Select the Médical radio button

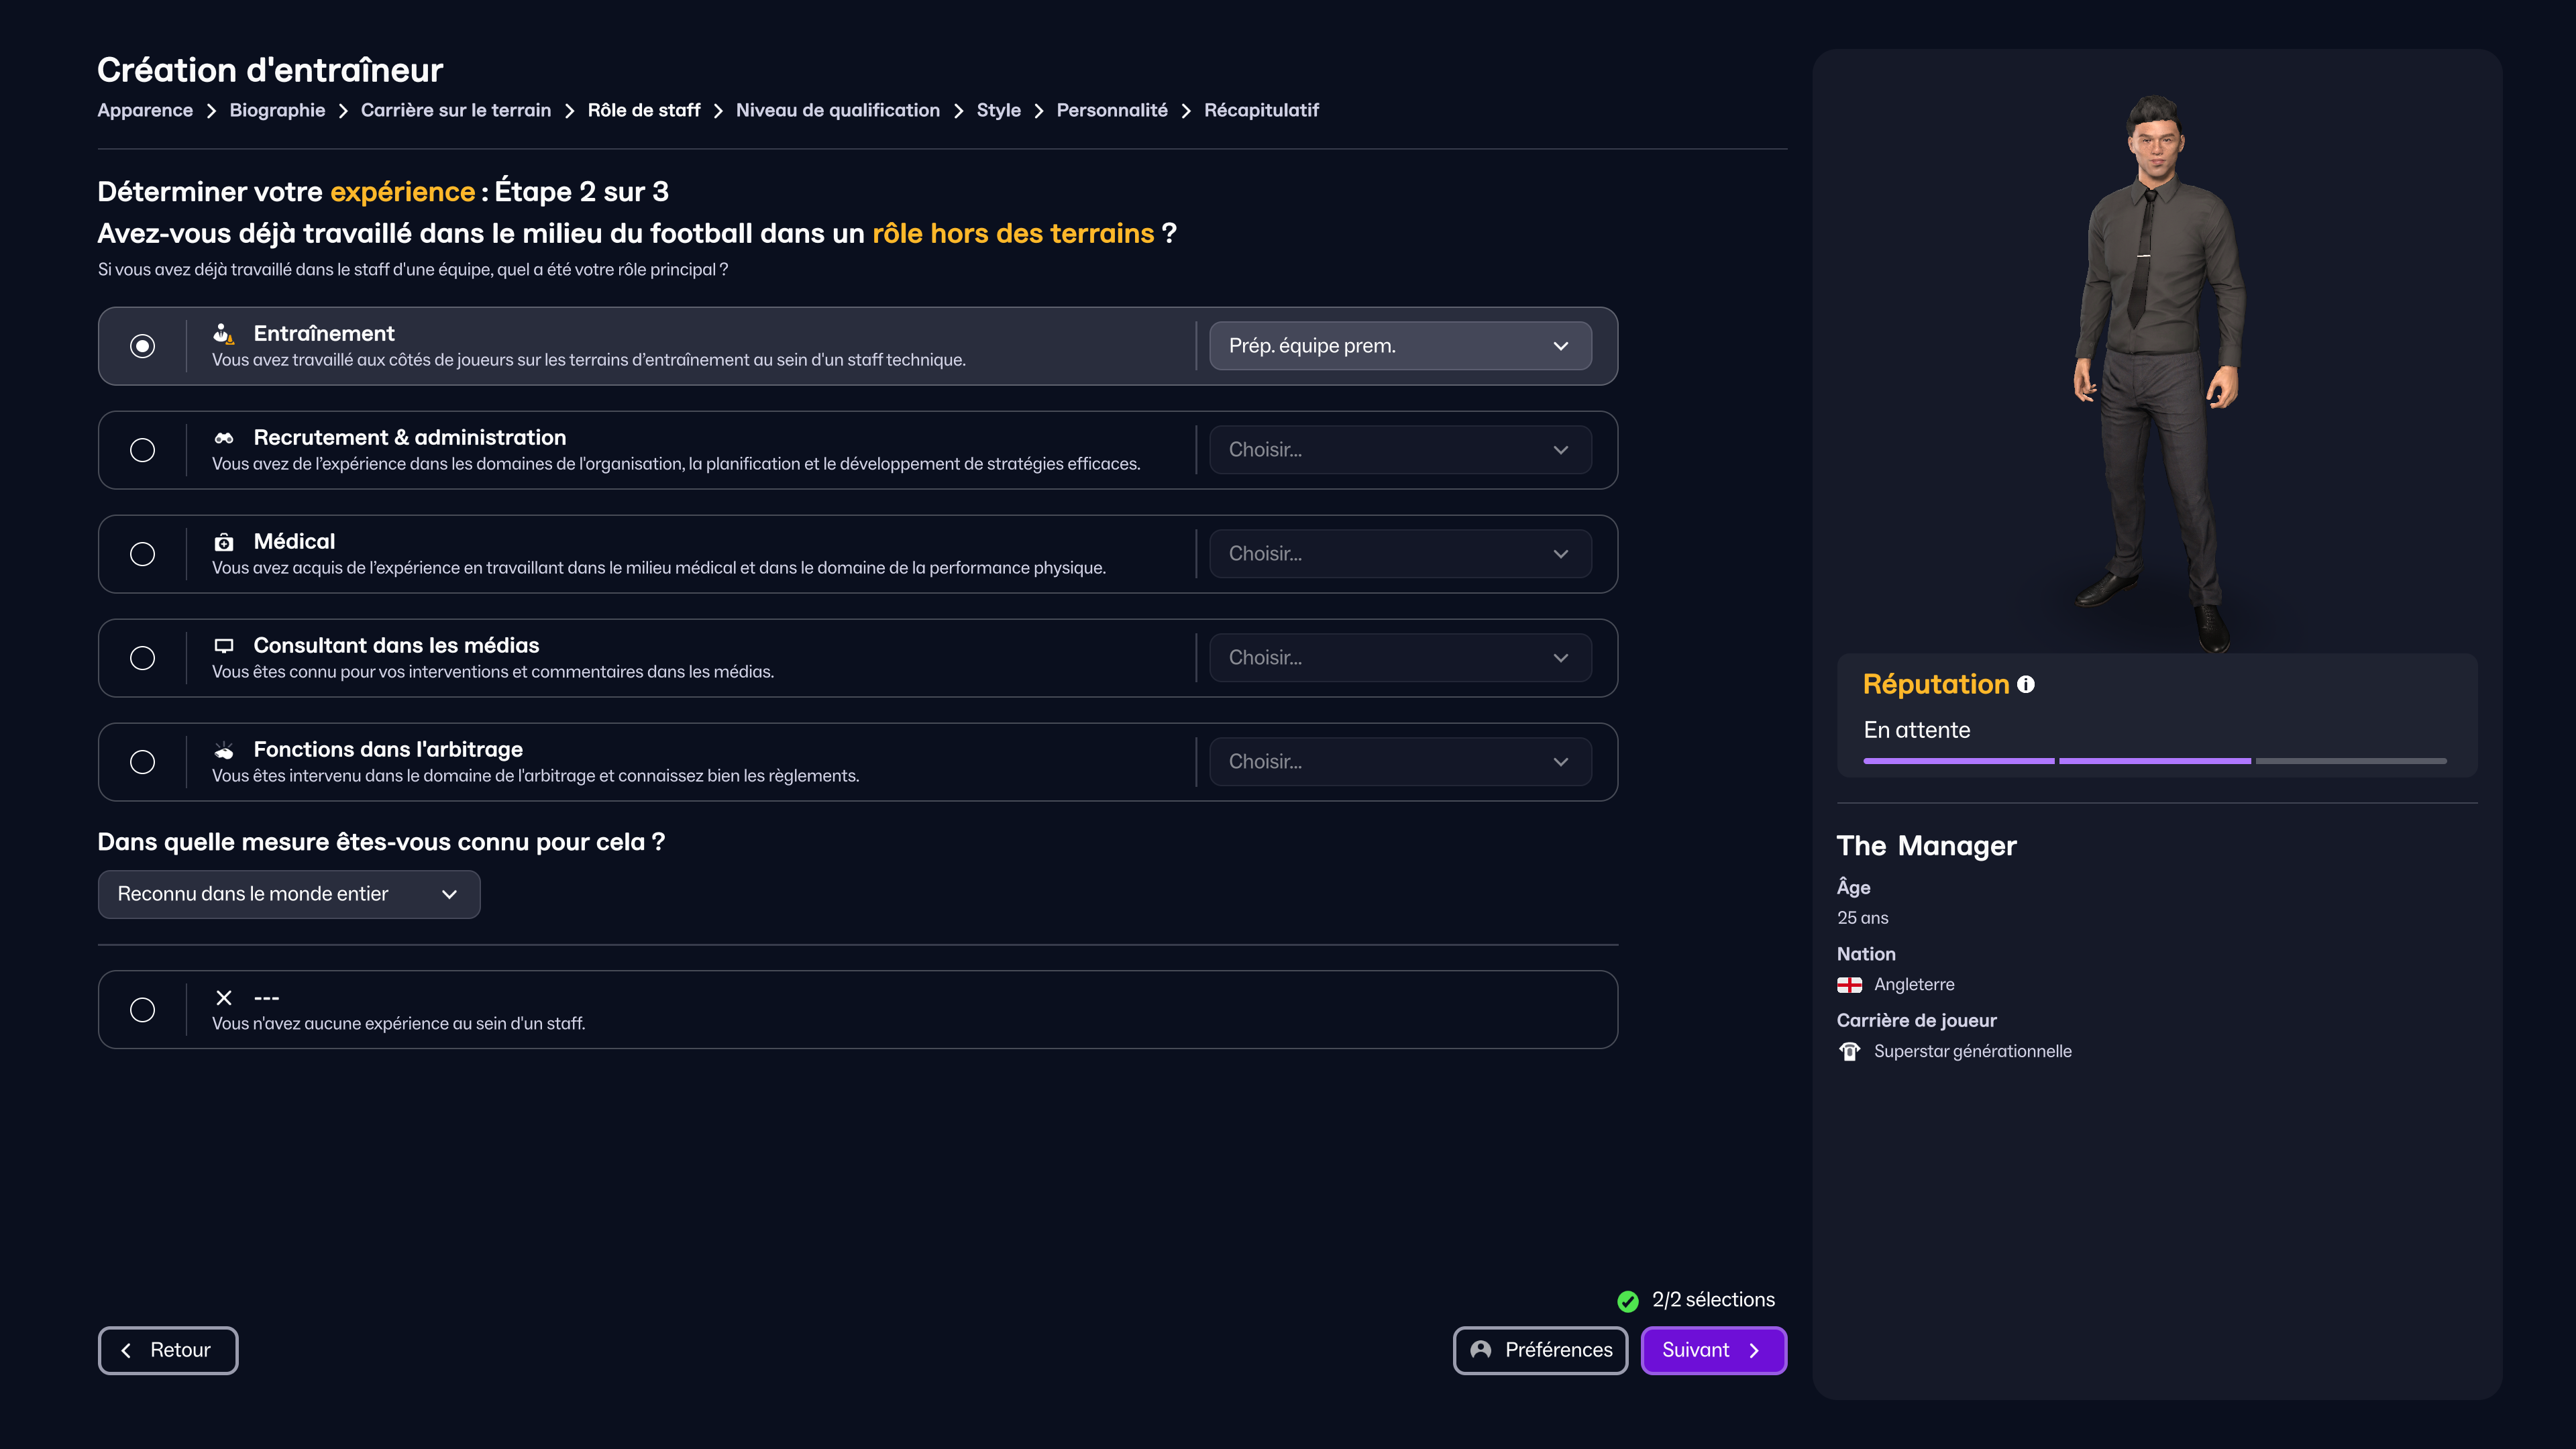click(142, 554)
